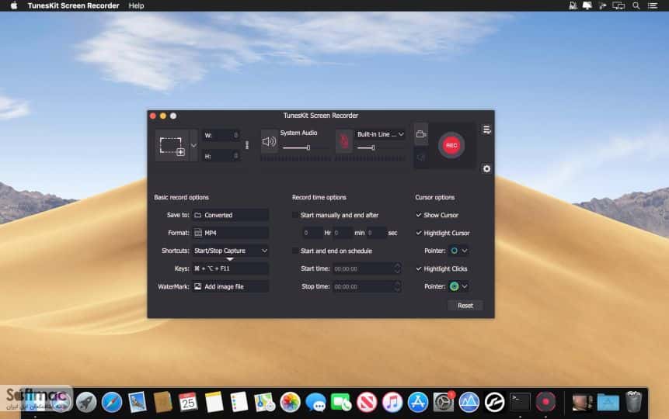Adjust the Start time stepper arrows
This screenshot has width=669, height=419.
coord(397,268)
